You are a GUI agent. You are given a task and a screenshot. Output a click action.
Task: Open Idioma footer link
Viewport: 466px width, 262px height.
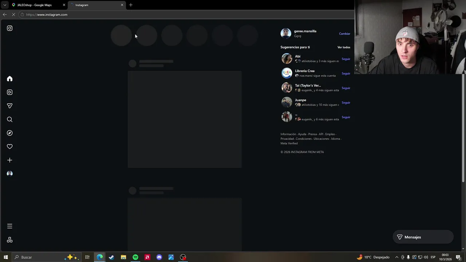tap(336, 139)
